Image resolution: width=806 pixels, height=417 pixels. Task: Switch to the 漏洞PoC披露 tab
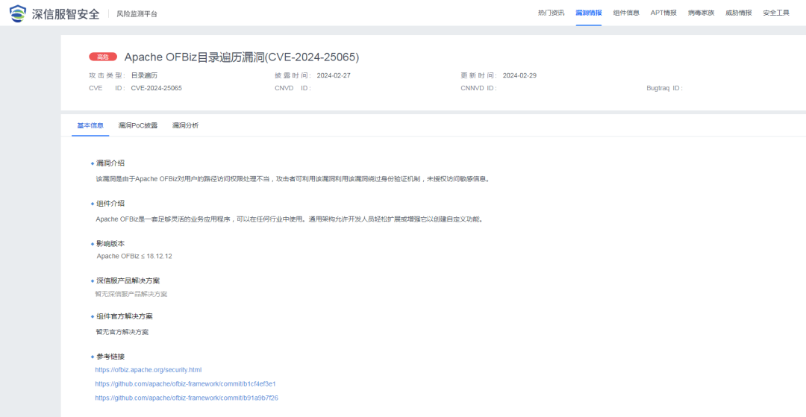(138, 125)
